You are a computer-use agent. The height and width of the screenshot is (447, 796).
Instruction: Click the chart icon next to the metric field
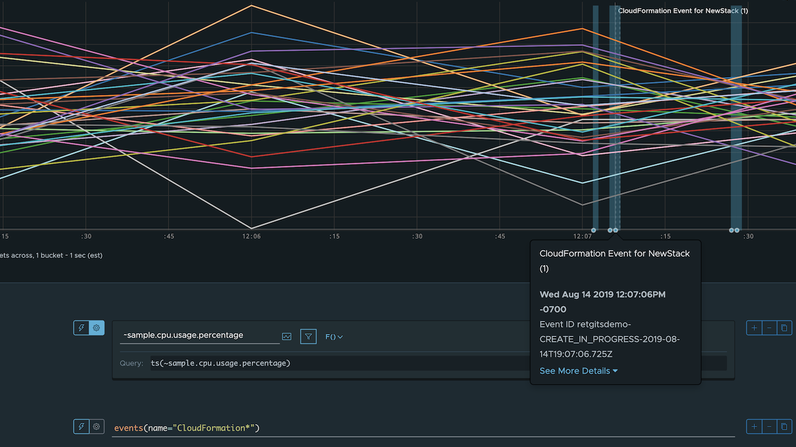click(x=287, y=336)
